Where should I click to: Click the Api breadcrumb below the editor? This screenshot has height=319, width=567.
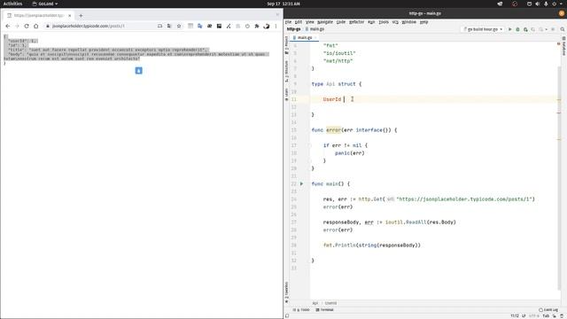(315, 303)
